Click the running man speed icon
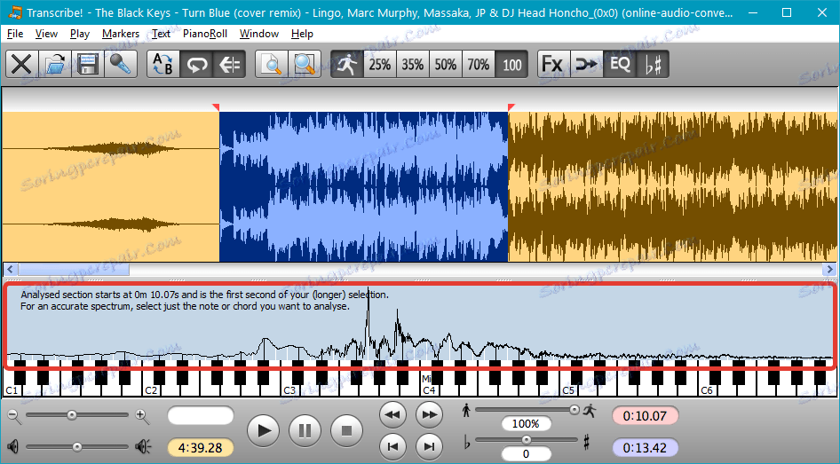840x464 pixels. point(347,65)
